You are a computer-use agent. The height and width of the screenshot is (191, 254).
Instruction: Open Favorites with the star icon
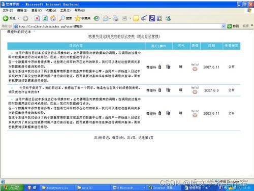point(82,18)
